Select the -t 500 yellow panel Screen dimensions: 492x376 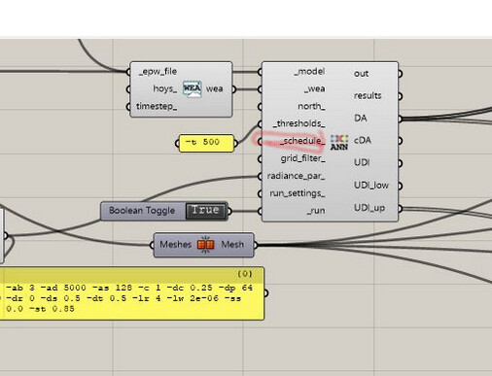point(206,143)
